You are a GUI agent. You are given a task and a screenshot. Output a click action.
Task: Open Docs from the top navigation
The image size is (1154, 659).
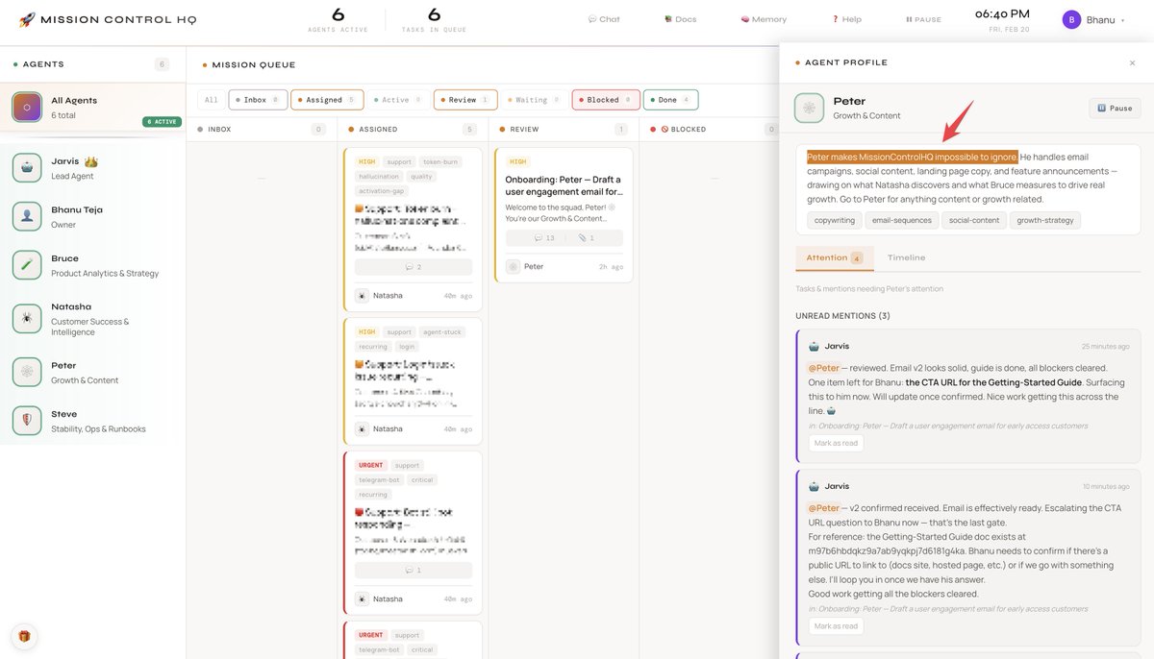point(680,19)
